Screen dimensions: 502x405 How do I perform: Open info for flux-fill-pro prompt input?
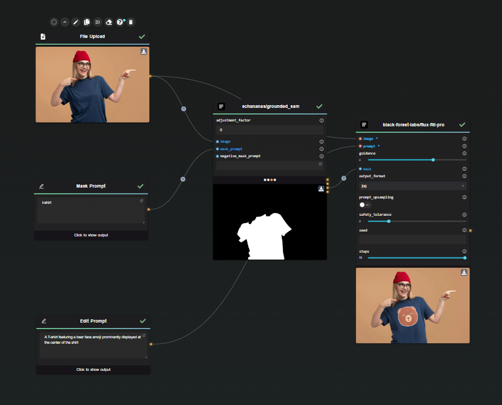[x=464, y=146]
